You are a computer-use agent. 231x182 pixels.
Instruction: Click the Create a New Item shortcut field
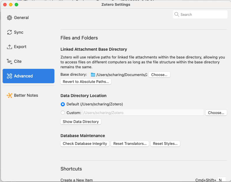(x=221, y=180)
